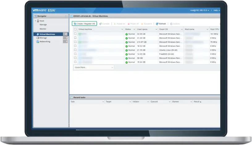Collapse the Host tree node
The image size is (252, 145).
(36, 21)
